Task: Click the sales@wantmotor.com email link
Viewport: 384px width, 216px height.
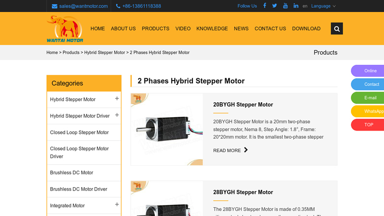Action: [x=84, y=6]
